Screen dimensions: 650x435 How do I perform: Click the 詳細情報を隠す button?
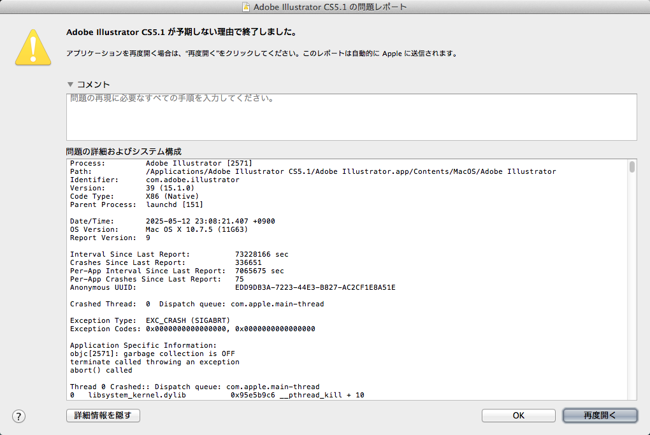[103, 415]
